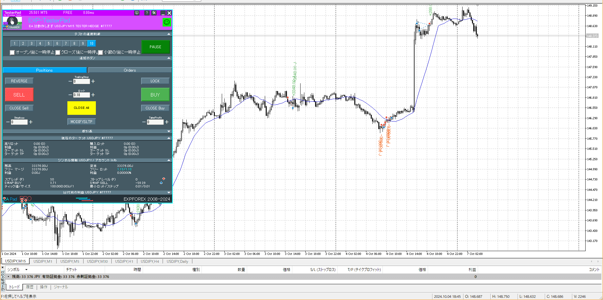Image resolution: width=603 pixels, height=300 pixels.
Task: Click the green smiley face icon
Action: pos(167,22)
